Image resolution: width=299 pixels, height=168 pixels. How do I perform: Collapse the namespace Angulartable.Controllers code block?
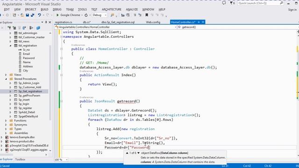pyautogui.click(x=61, y=36)
